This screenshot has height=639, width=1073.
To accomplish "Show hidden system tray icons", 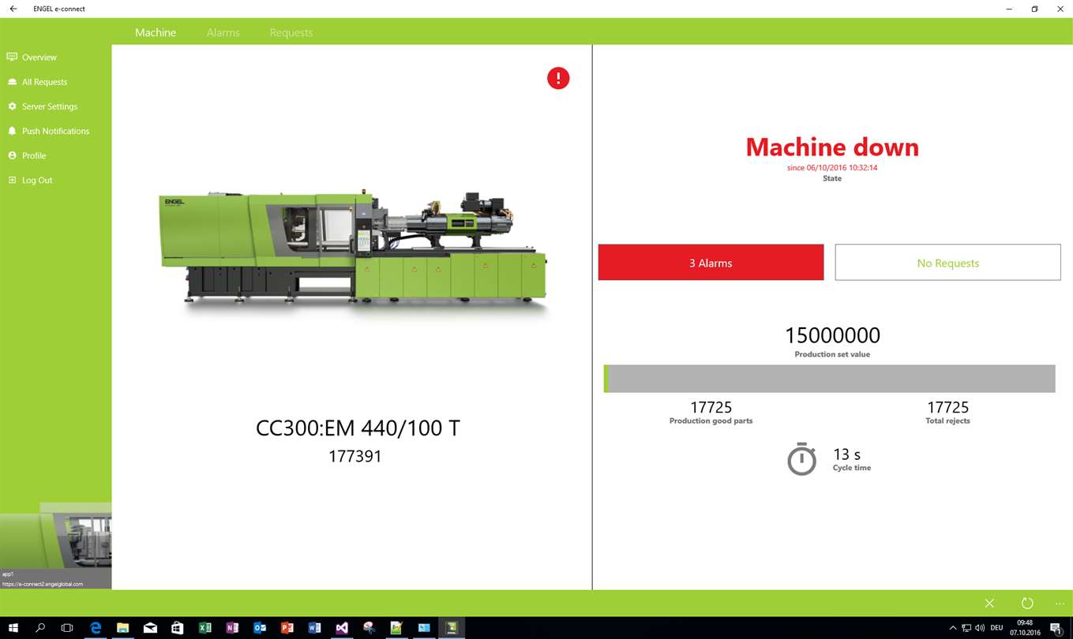I will point(952,628).
